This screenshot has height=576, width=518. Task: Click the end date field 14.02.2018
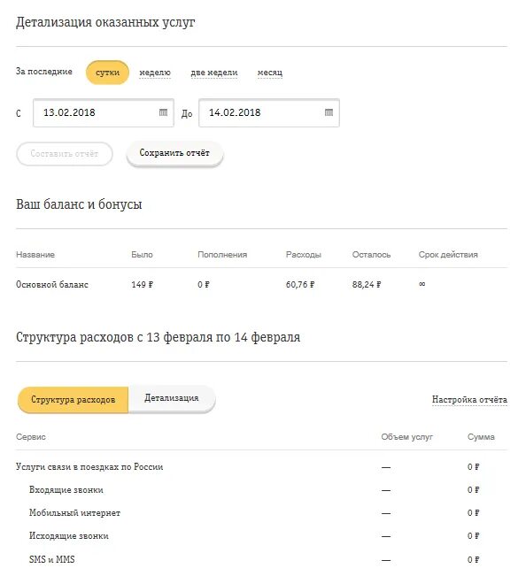click(x=269, y=112)
